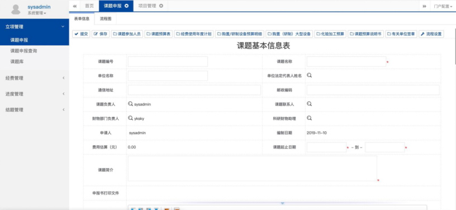Open the 系统管理 user dropdown

point(37,13)
